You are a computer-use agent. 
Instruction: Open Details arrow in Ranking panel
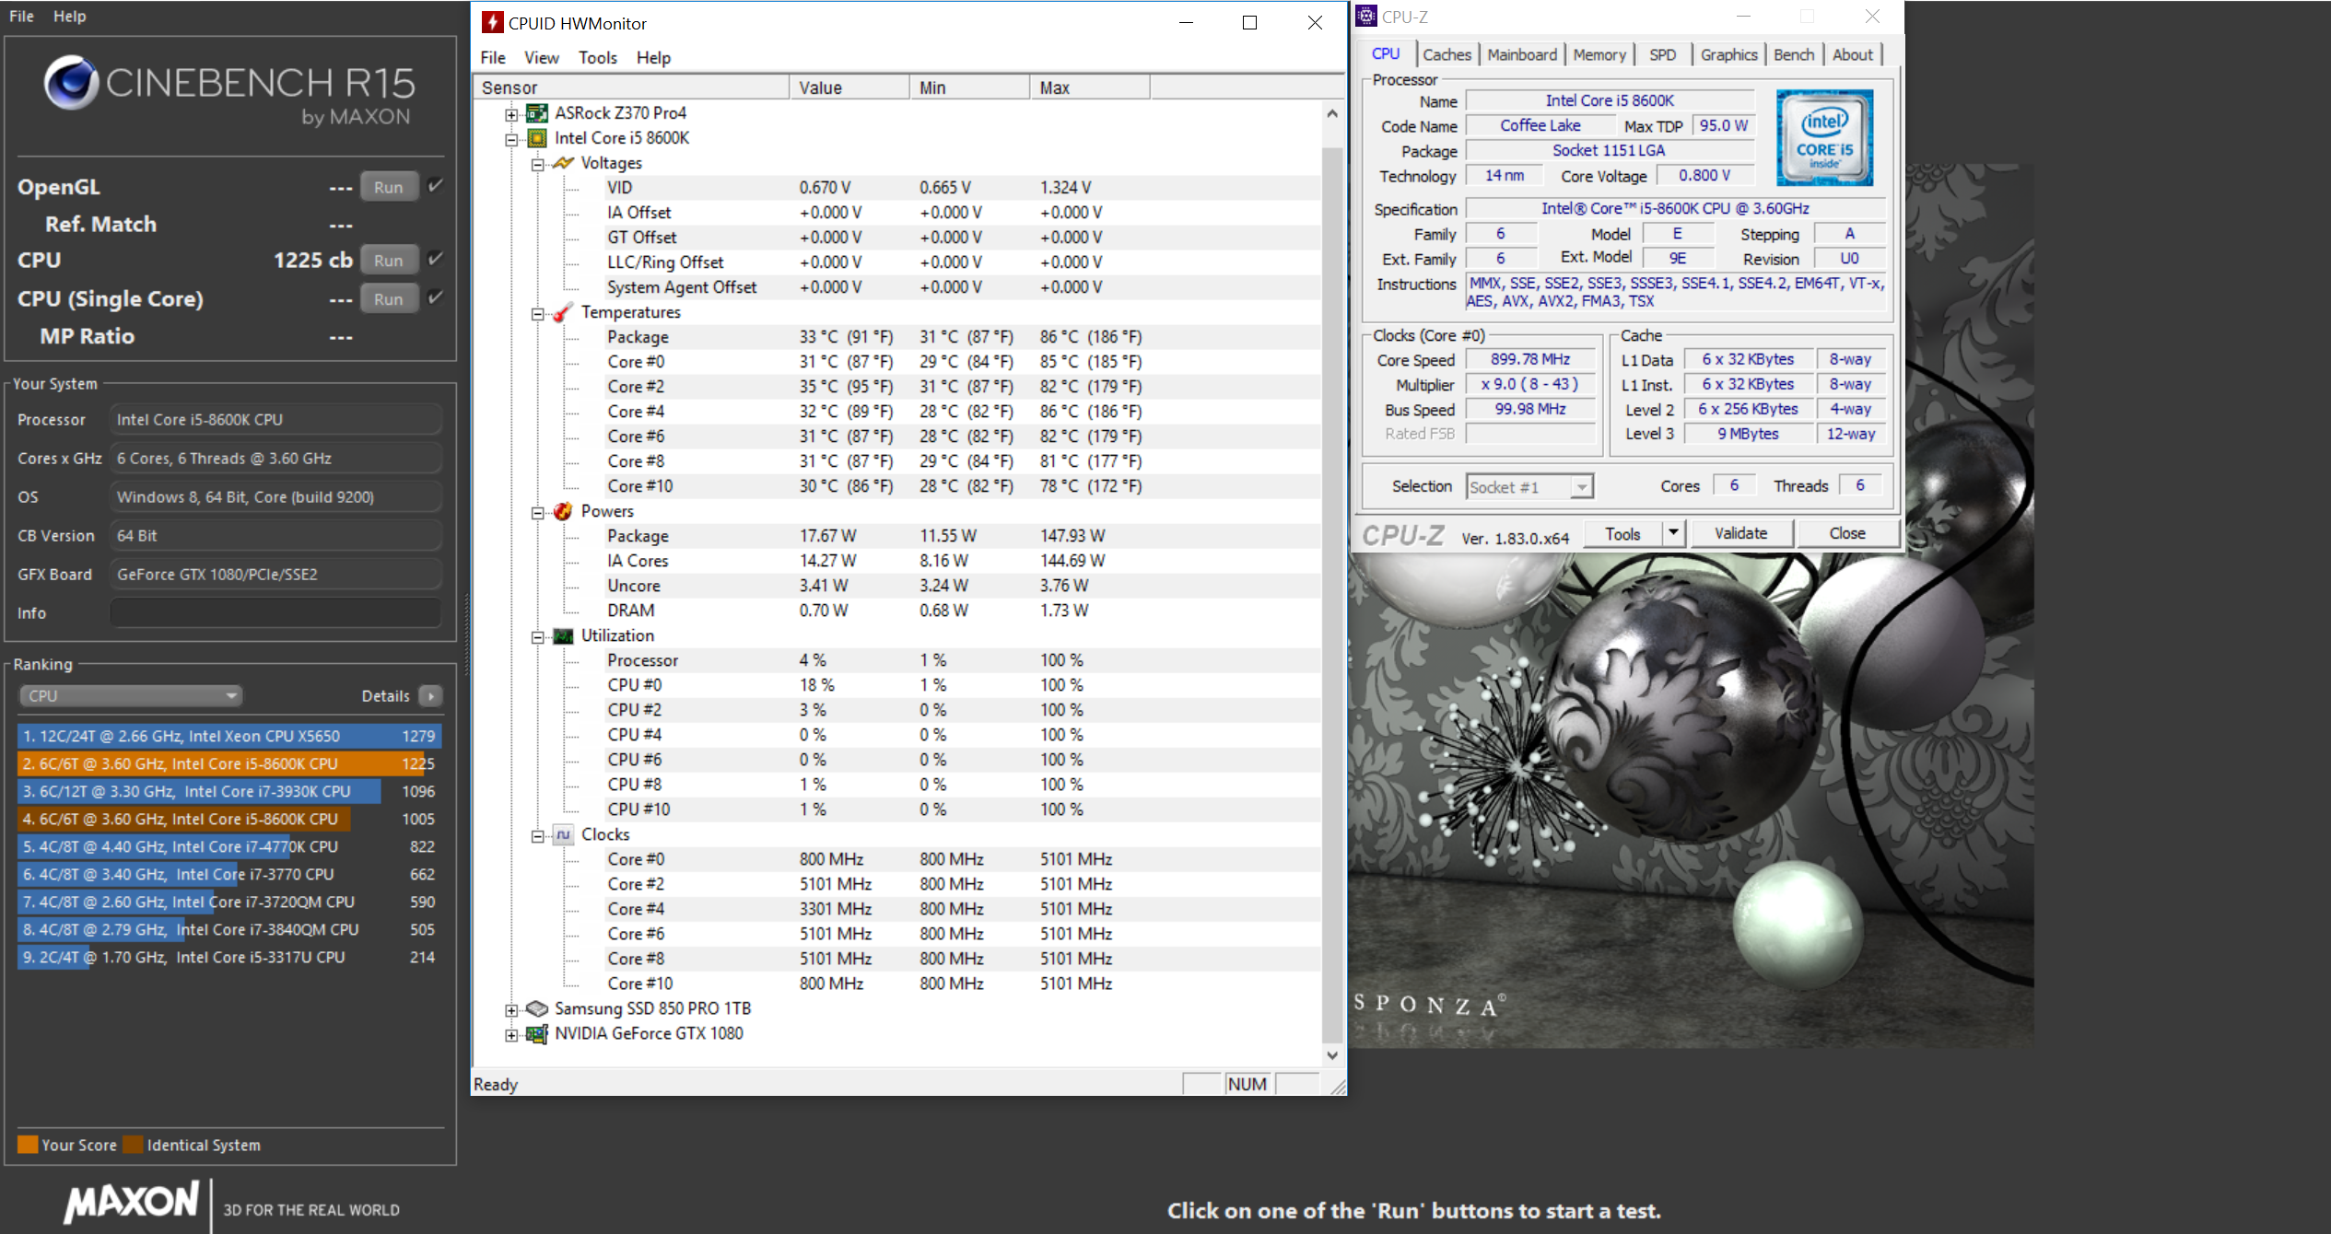click(431, 696)
